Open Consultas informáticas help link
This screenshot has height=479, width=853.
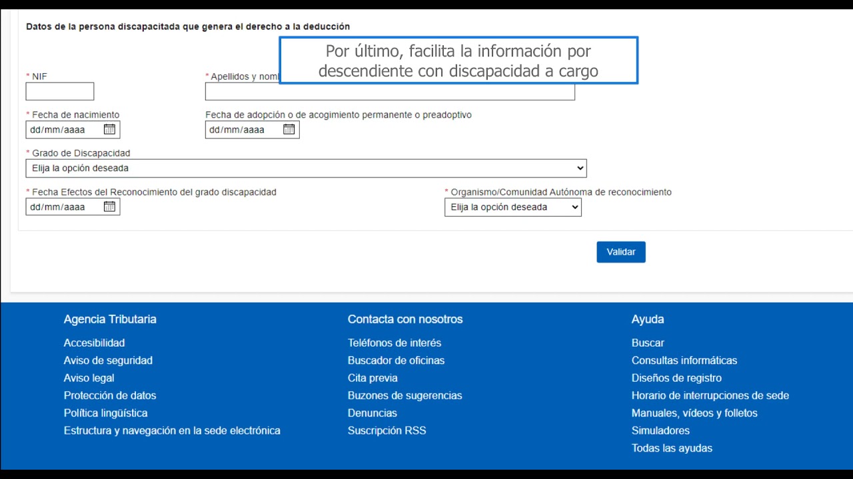684,361
